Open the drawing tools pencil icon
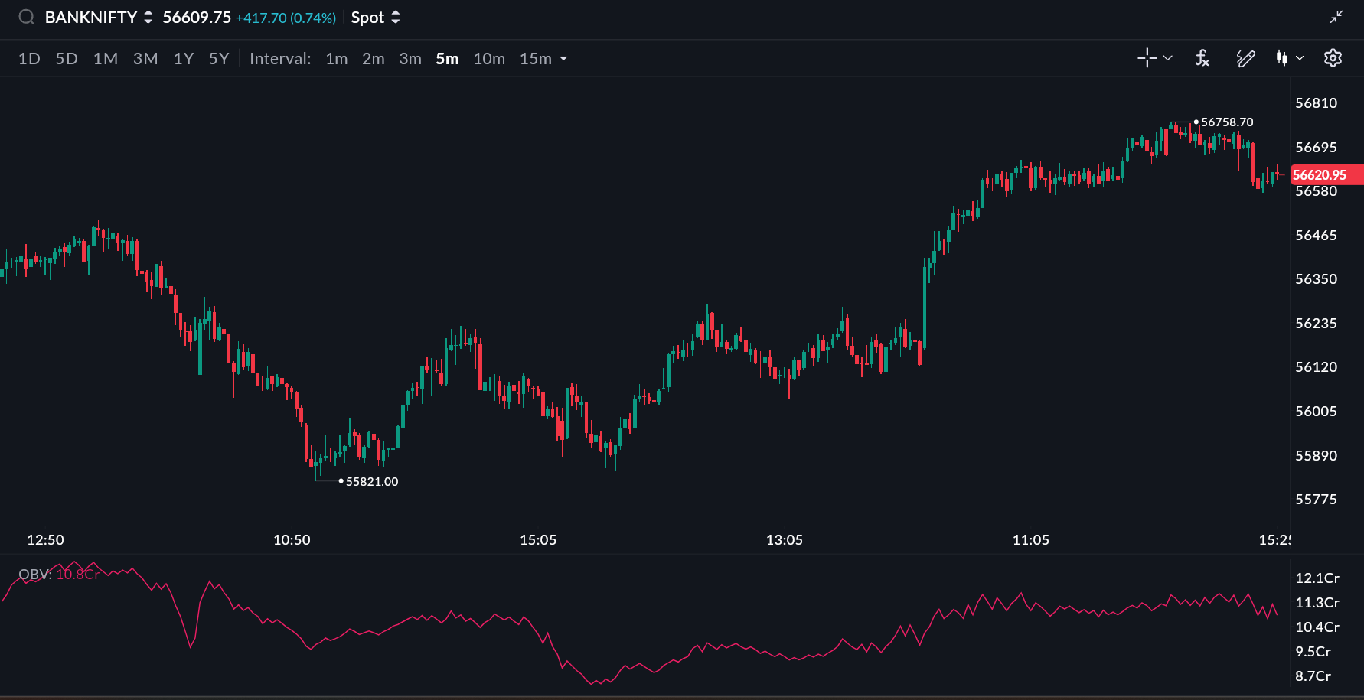 [x=1245, y=58]
